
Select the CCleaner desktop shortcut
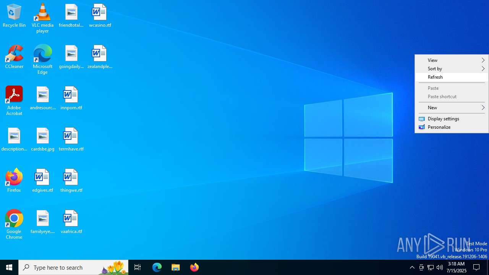click(x=14, y=57)
